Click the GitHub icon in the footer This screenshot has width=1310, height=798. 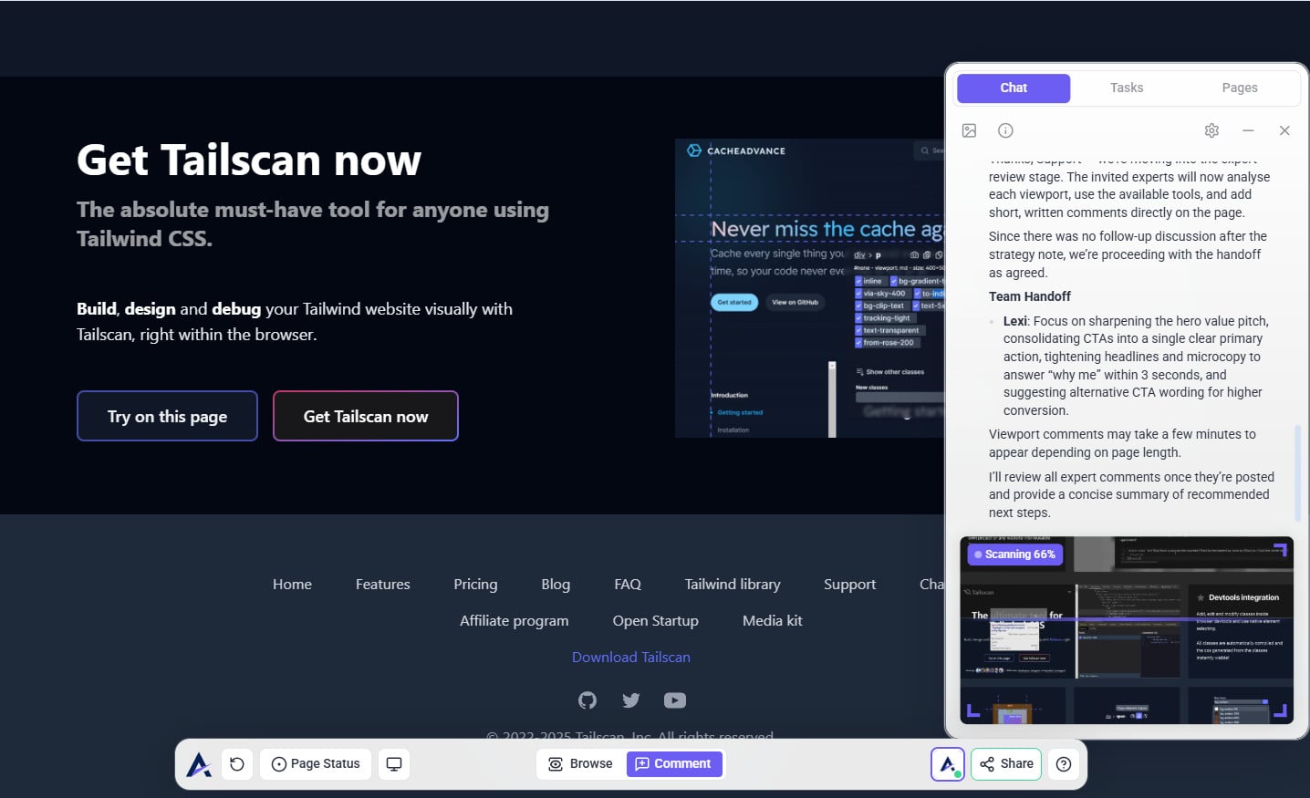pos(587,700)
